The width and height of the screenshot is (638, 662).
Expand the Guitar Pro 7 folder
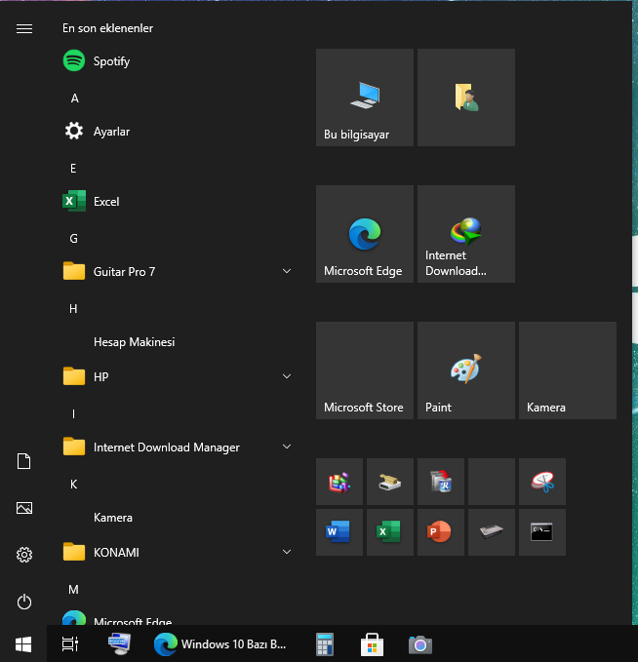point(286,271)
